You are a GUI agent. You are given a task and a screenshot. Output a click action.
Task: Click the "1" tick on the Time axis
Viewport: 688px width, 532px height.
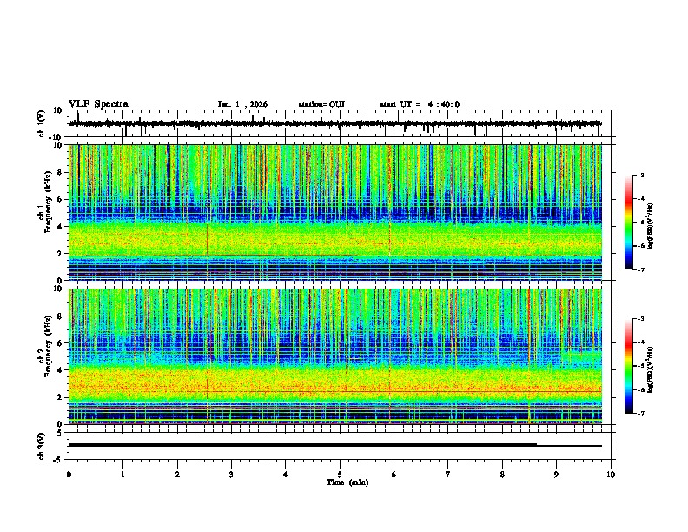[122, 475]
